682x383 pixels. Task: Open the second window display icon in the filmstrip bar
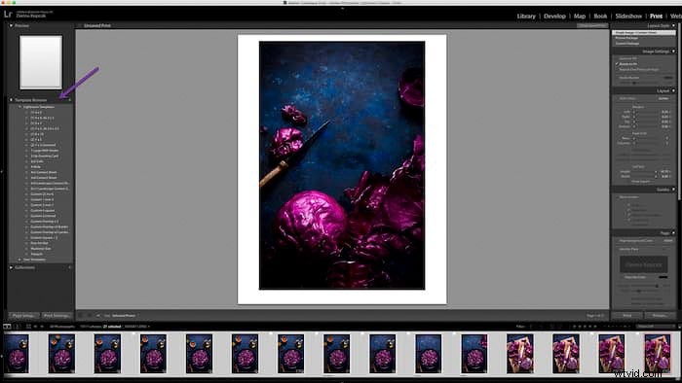[x=18, y=327]
